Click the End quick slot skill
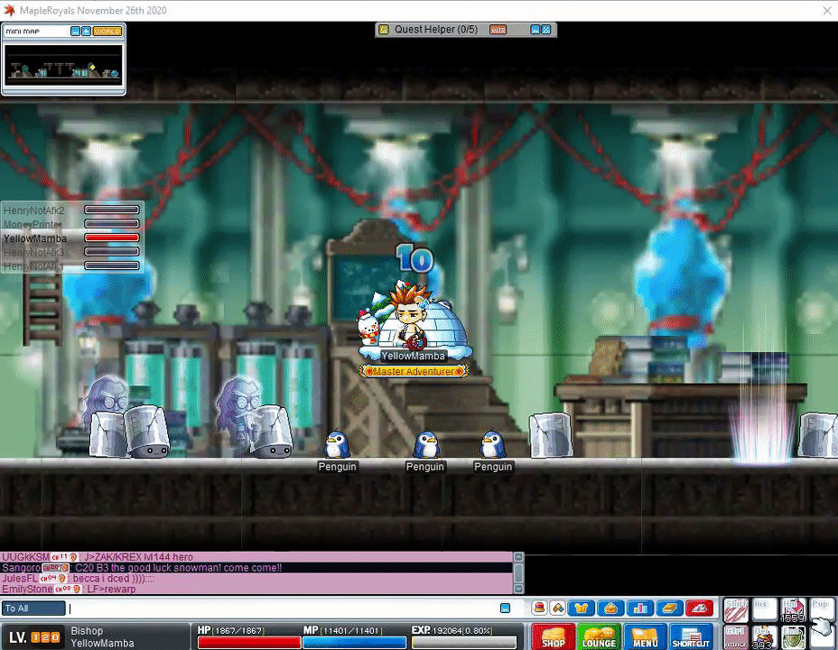 pos(793,637)
